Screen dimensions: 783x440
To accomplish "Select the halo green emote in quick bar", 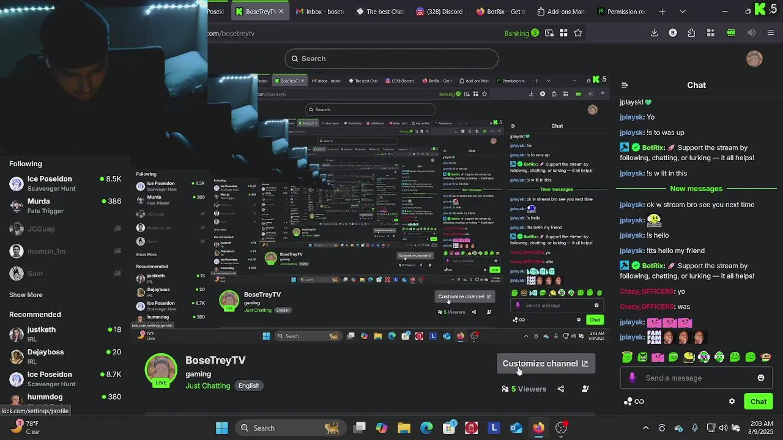I will tap(627, 357).
